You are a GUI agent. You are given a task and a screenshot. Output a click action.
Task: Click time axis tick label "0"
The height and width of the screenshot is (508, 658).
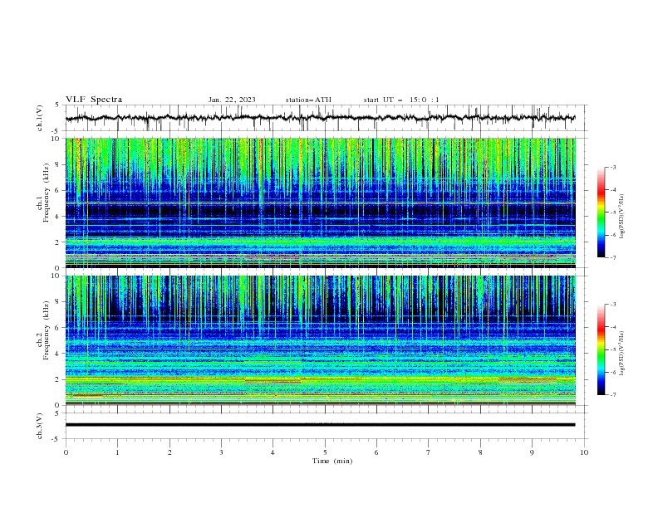[66, 452]
